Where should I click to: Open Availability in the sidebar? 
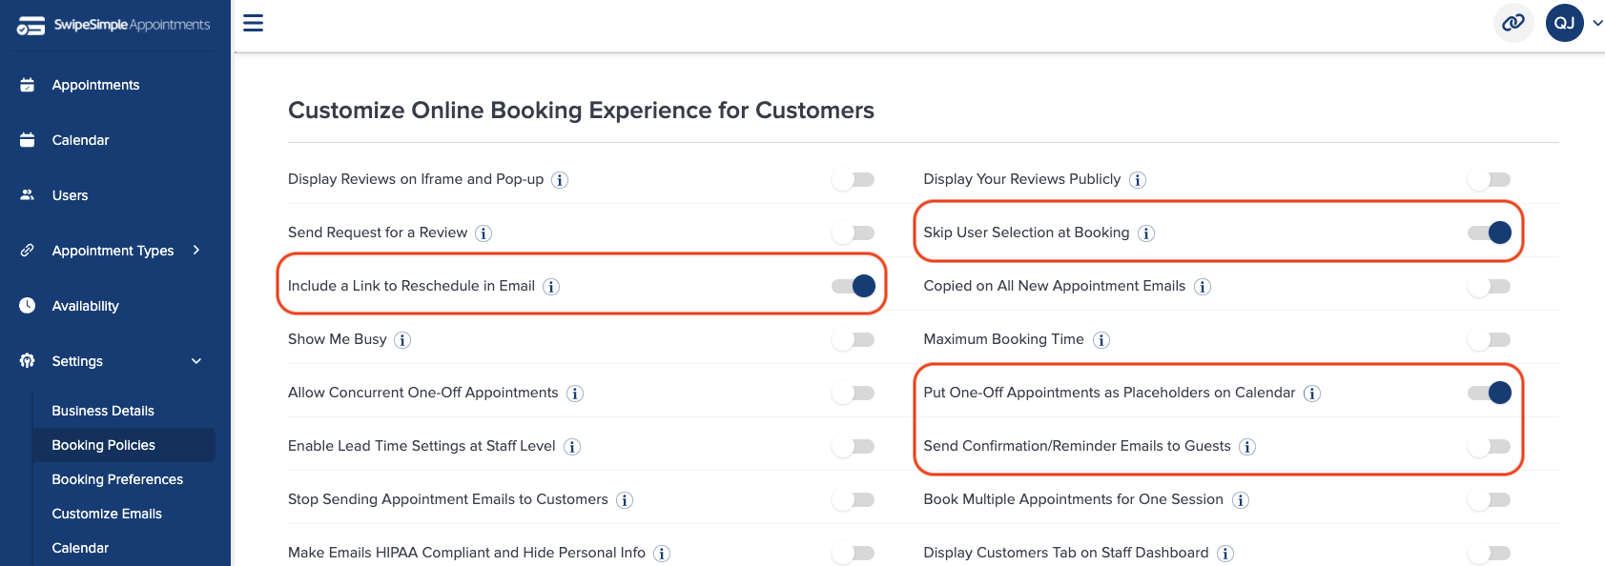coord(85,306)
